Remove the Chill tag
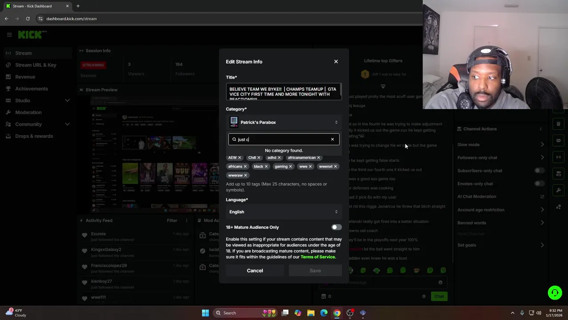This screenshot has height=320, width=568. (x=259, y=157)
